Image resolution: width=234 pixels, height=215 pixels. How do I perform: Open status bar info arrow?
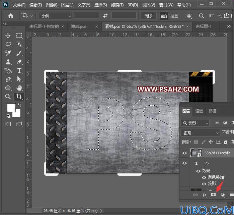coord(101,211)
